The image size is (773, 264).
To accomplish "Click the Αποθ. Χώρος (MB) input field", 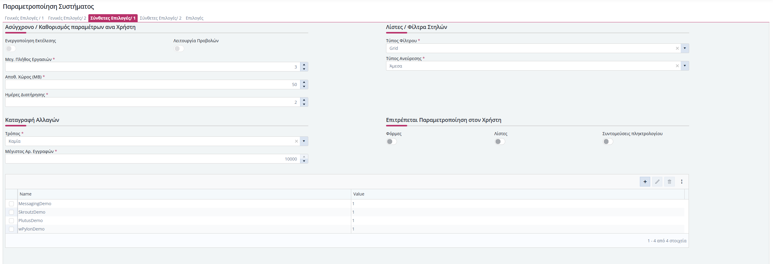I will click(x=151, y=84).
